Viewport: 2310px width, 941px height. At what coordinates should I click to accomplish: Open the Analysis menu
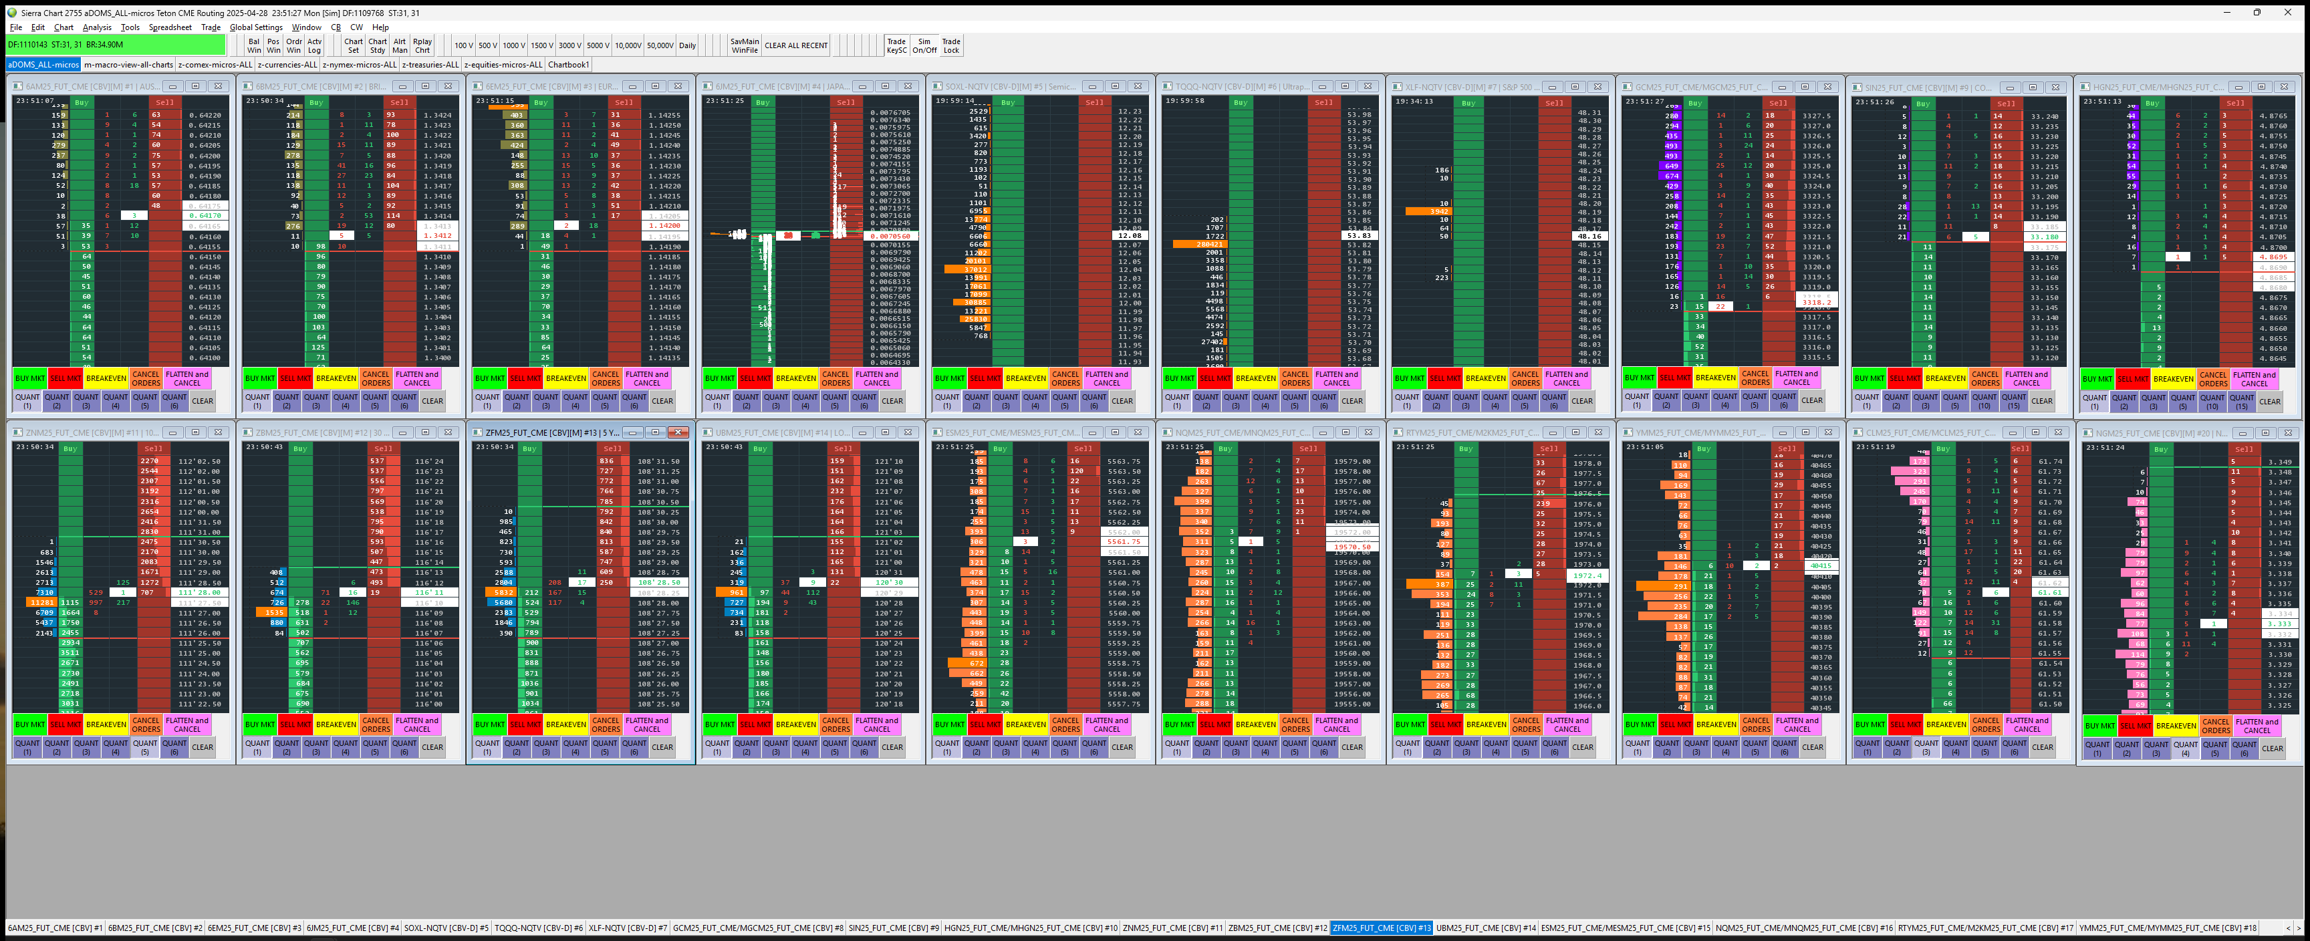[x=97, y=27]
